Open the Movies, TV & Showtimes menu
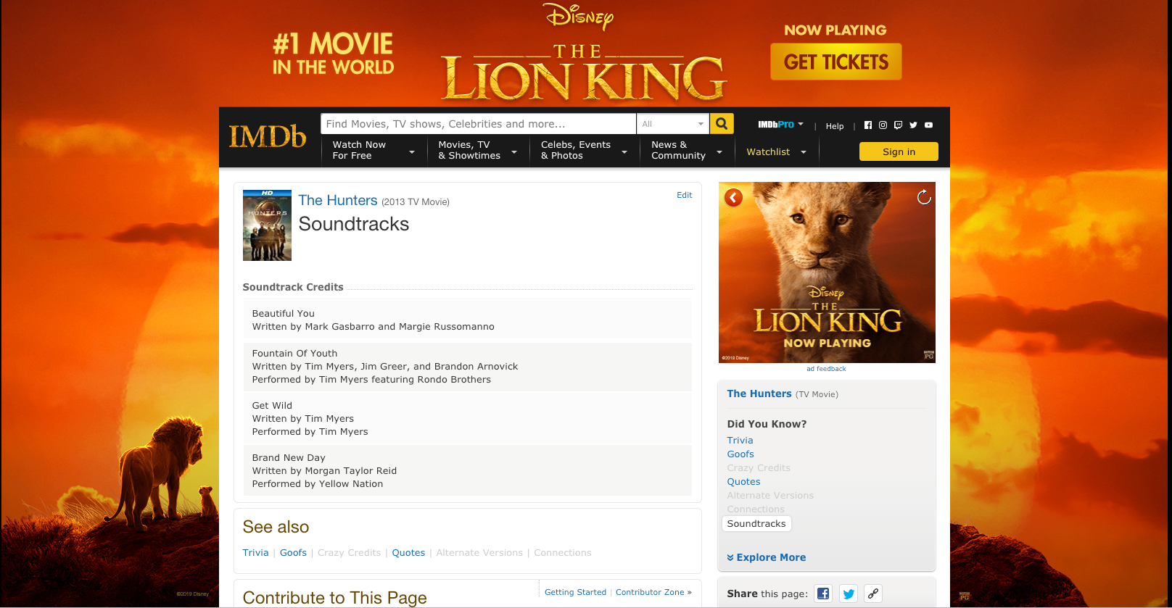The width and height of the screenshot is (1172, 608). (477, 151)
